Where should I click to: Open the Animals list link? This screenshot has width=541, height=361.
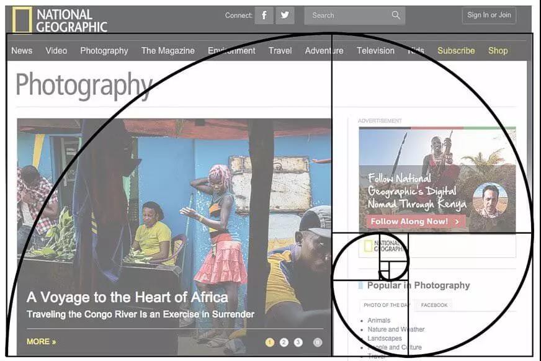click(x=379, y=320)
